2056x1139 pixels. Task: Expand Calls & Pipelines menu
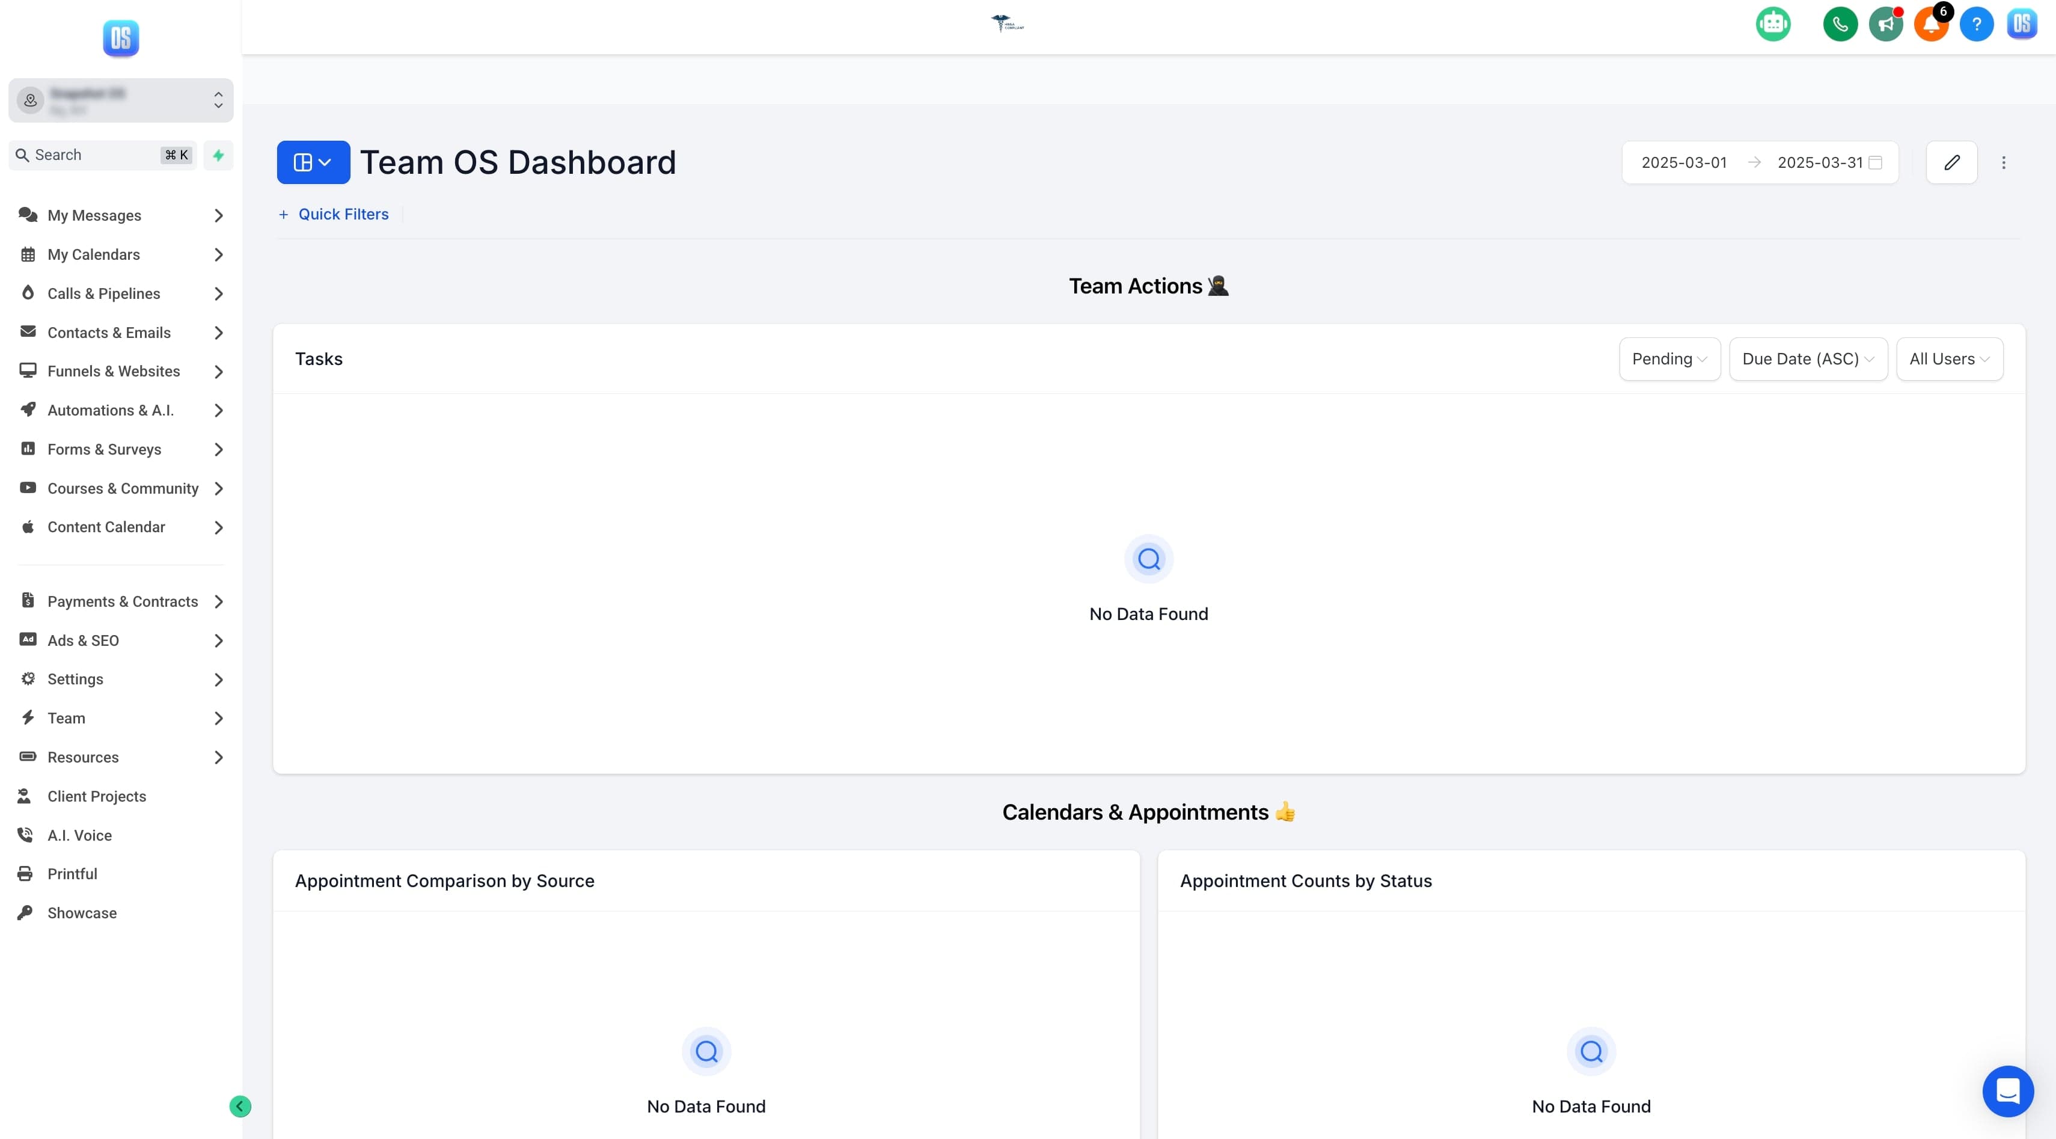tap(120, 293)
